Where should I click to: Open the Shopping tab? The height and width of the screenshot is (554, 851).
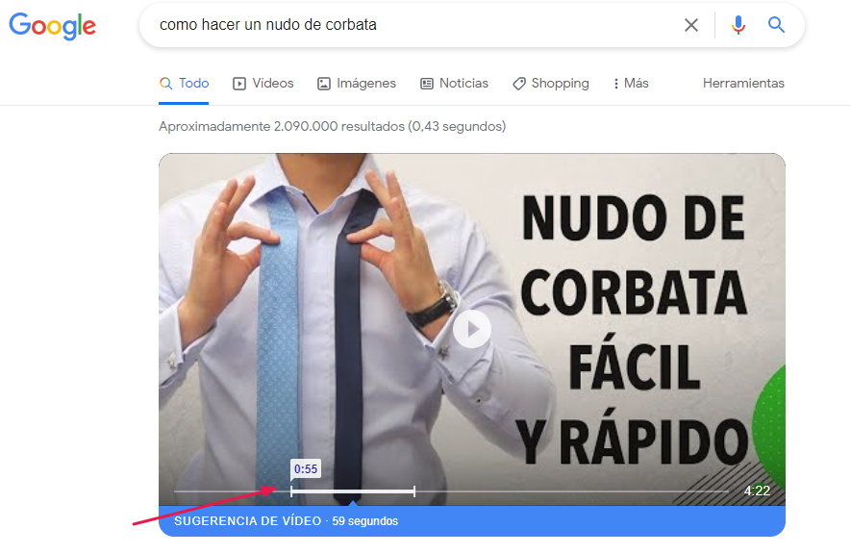[x=551, y=83]
